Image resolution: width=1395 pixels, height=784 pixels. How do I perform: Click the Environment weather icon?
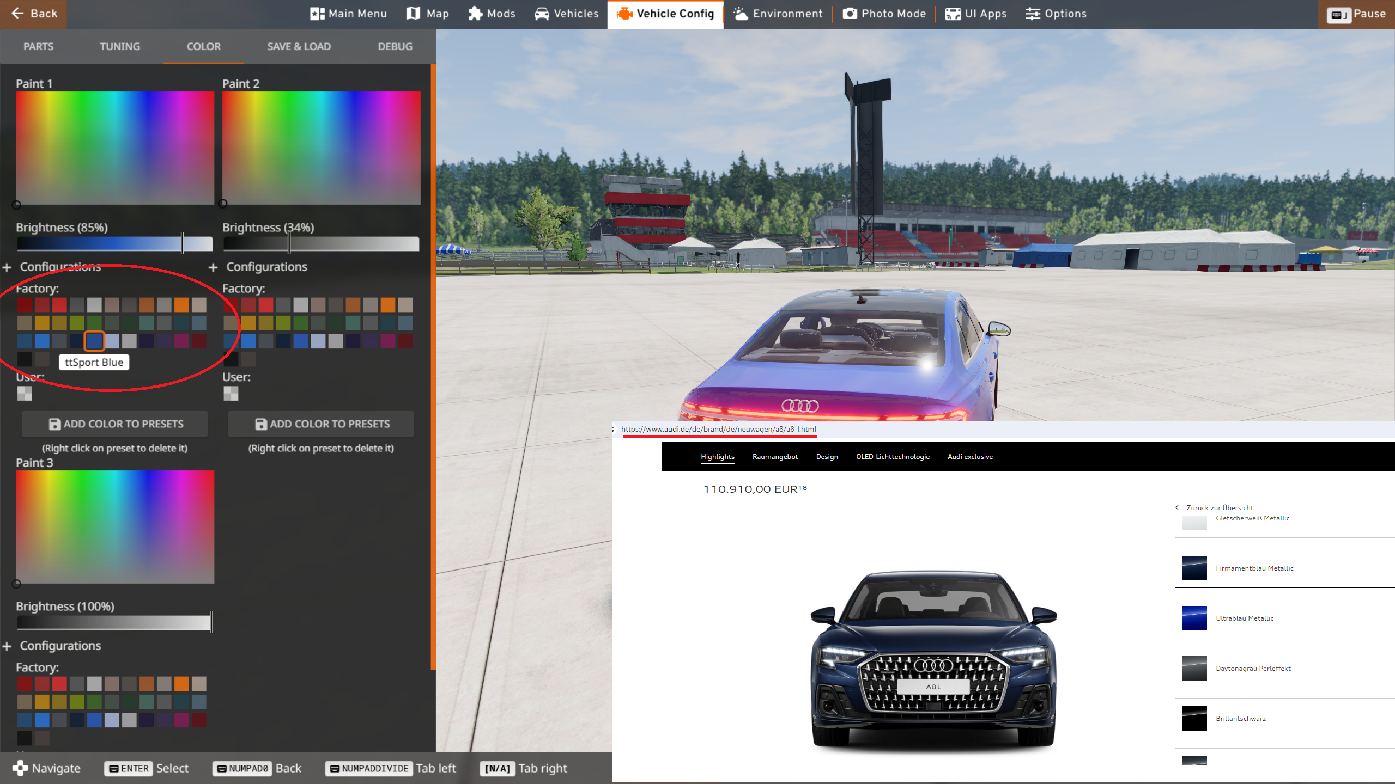pyautogui.click(x=741, y=14)
